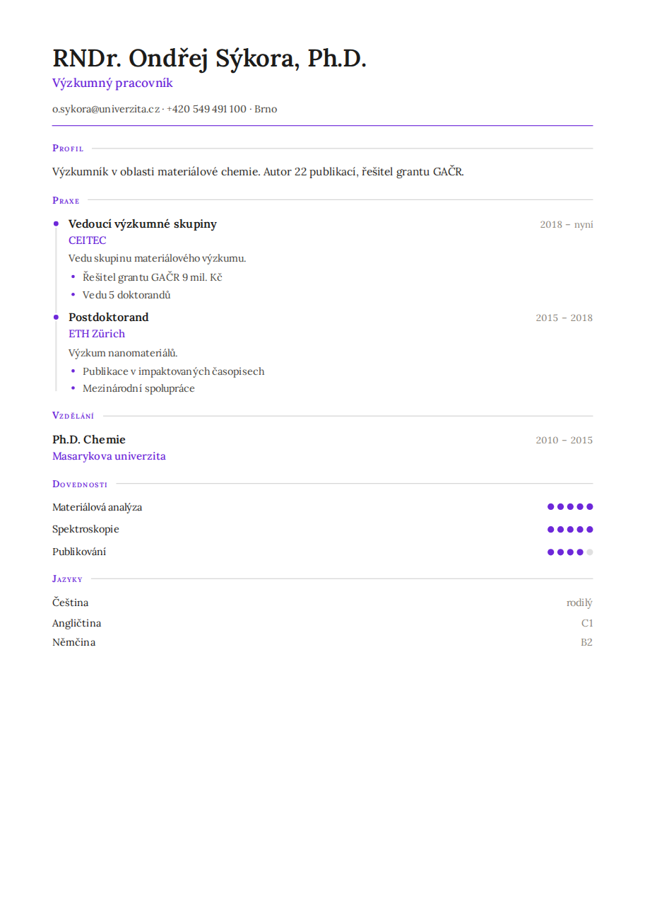Click the Materiálová analýza rating dots
The height and width of the screenshot is (913, 645).
pyautogui.click(x=570, y=506)
